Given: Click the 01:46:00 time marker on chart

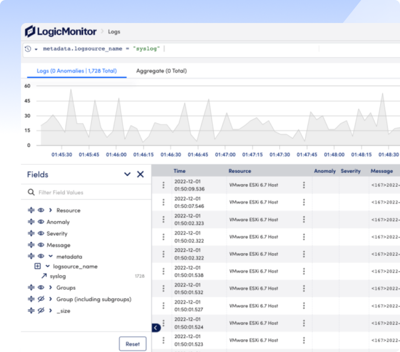Looking at the screenshot, I should tap(116, 155).
